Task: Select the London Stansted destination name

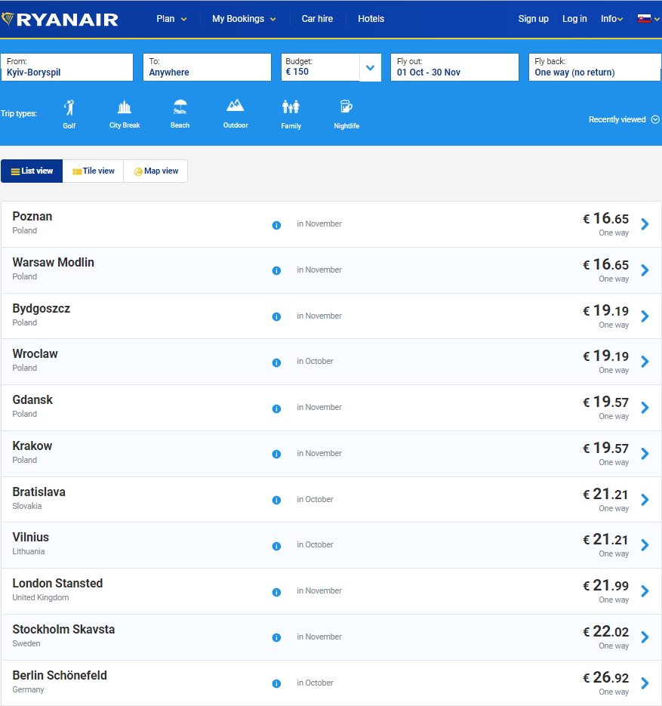Action: pos(57,584)
